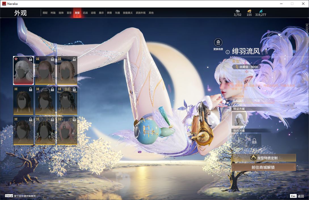This screenshot has width=309, height=200.
Task: Select the first-row right light-brown braided hairstyle
Action: point(67,70)
